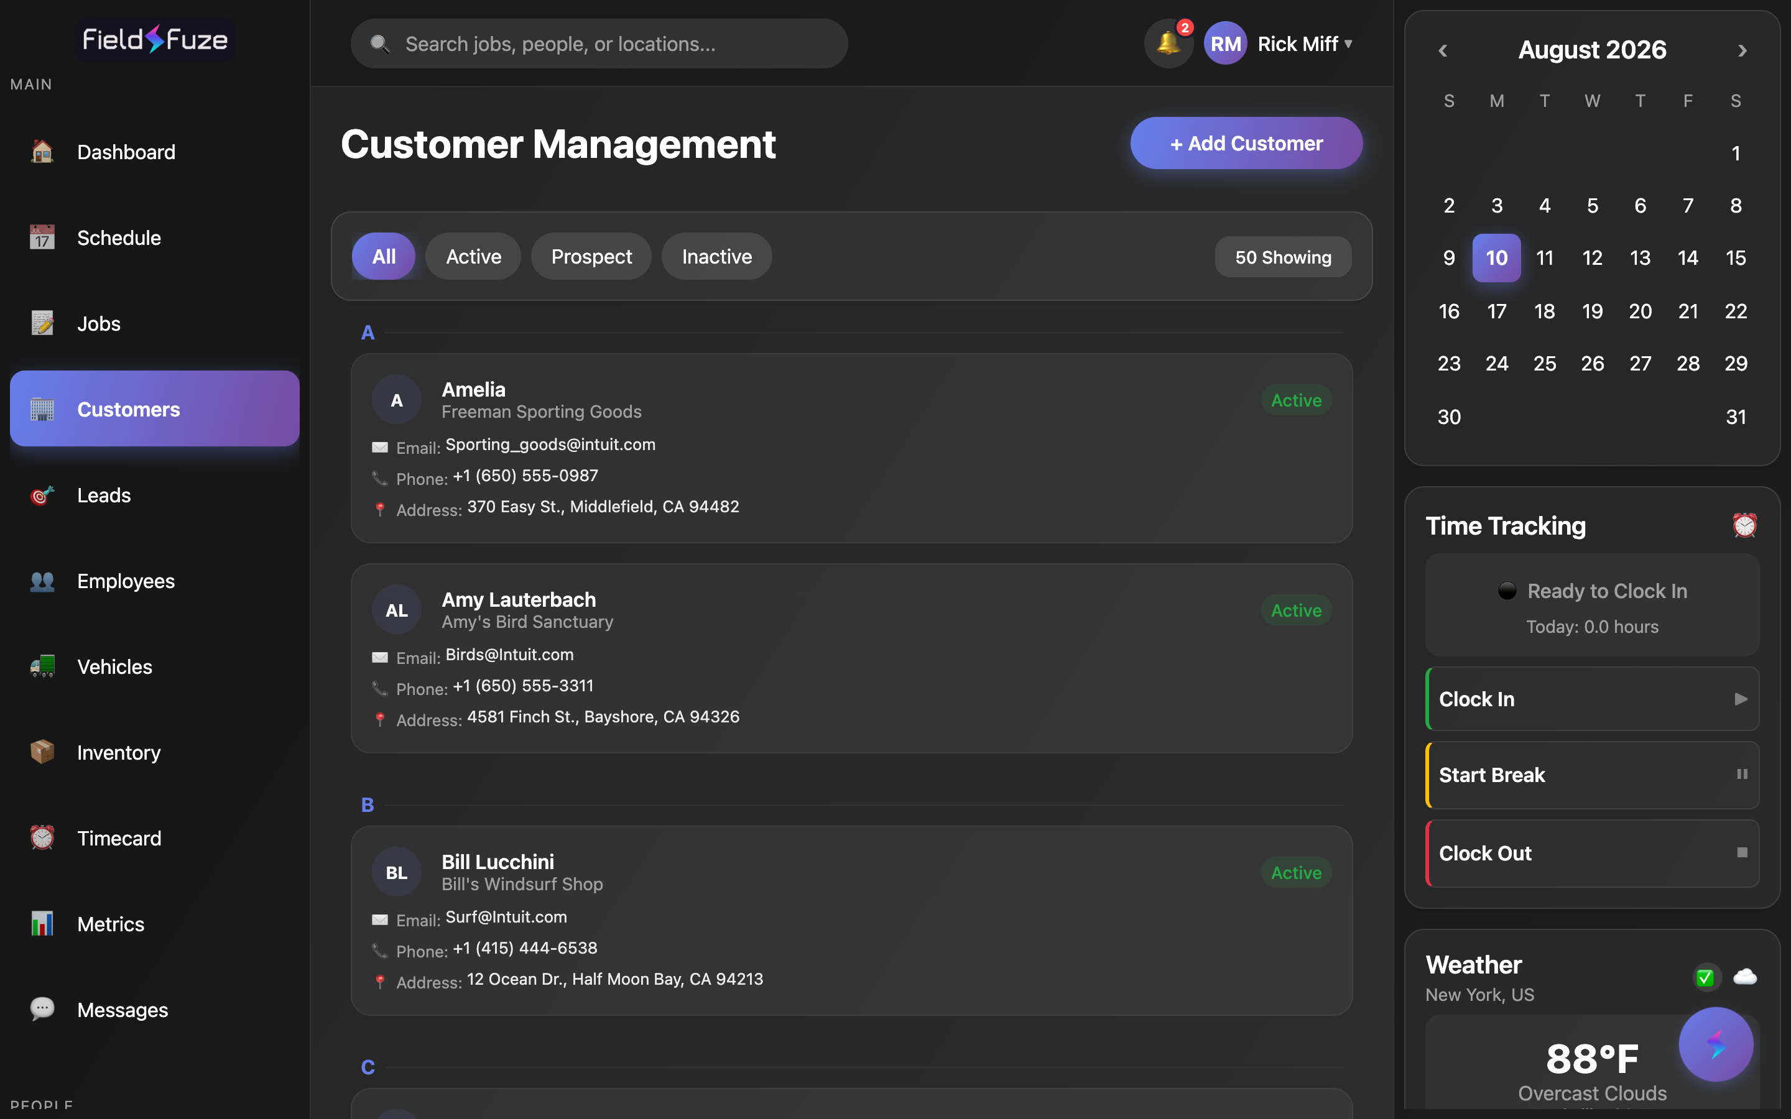The height and width of the screenshot is (1119, 1791).
Task: Click address 4581 Finch St., Bayshore
Action: click(603, 717)
